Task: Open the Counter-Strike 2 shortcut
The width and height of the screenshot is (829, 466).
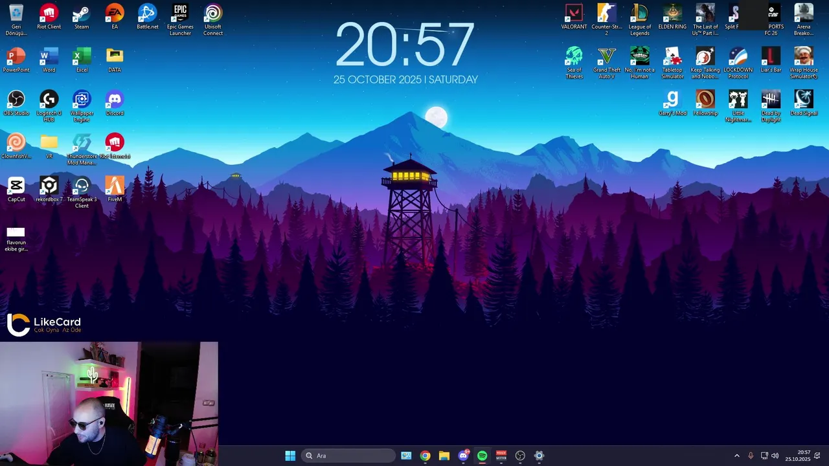Action: coord(607,20)
